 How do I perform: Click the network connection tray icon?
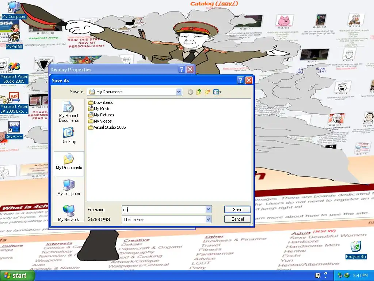(347, 276)
